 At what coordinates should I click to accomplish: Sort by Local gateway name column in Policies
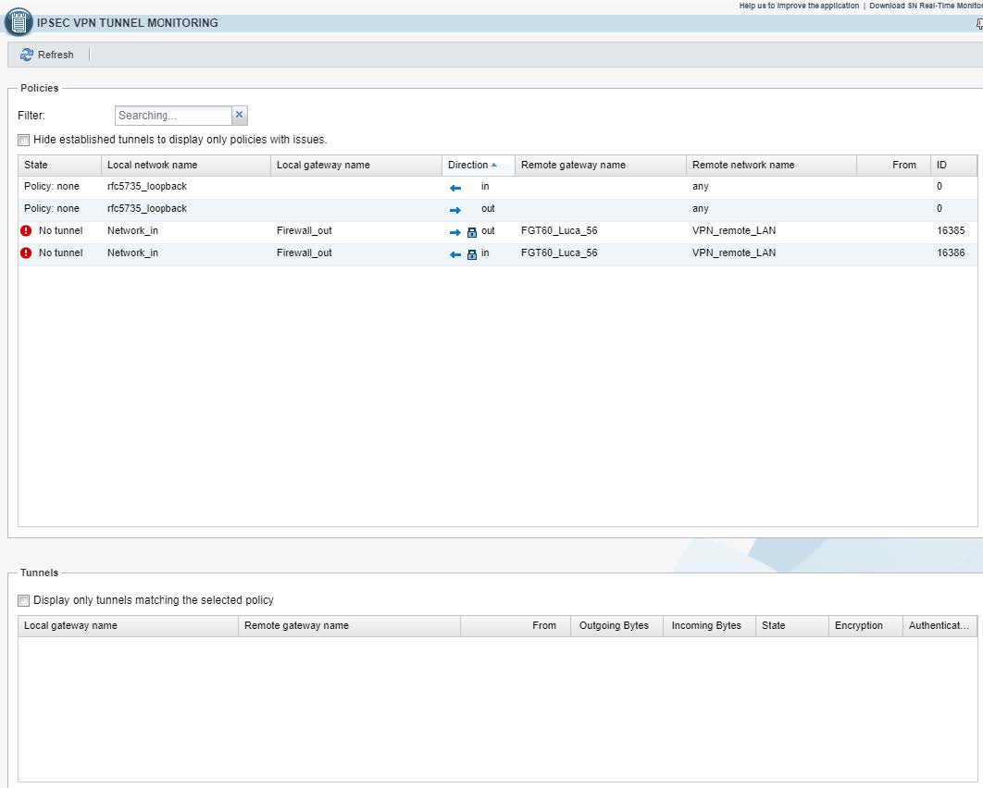[356, 166]
